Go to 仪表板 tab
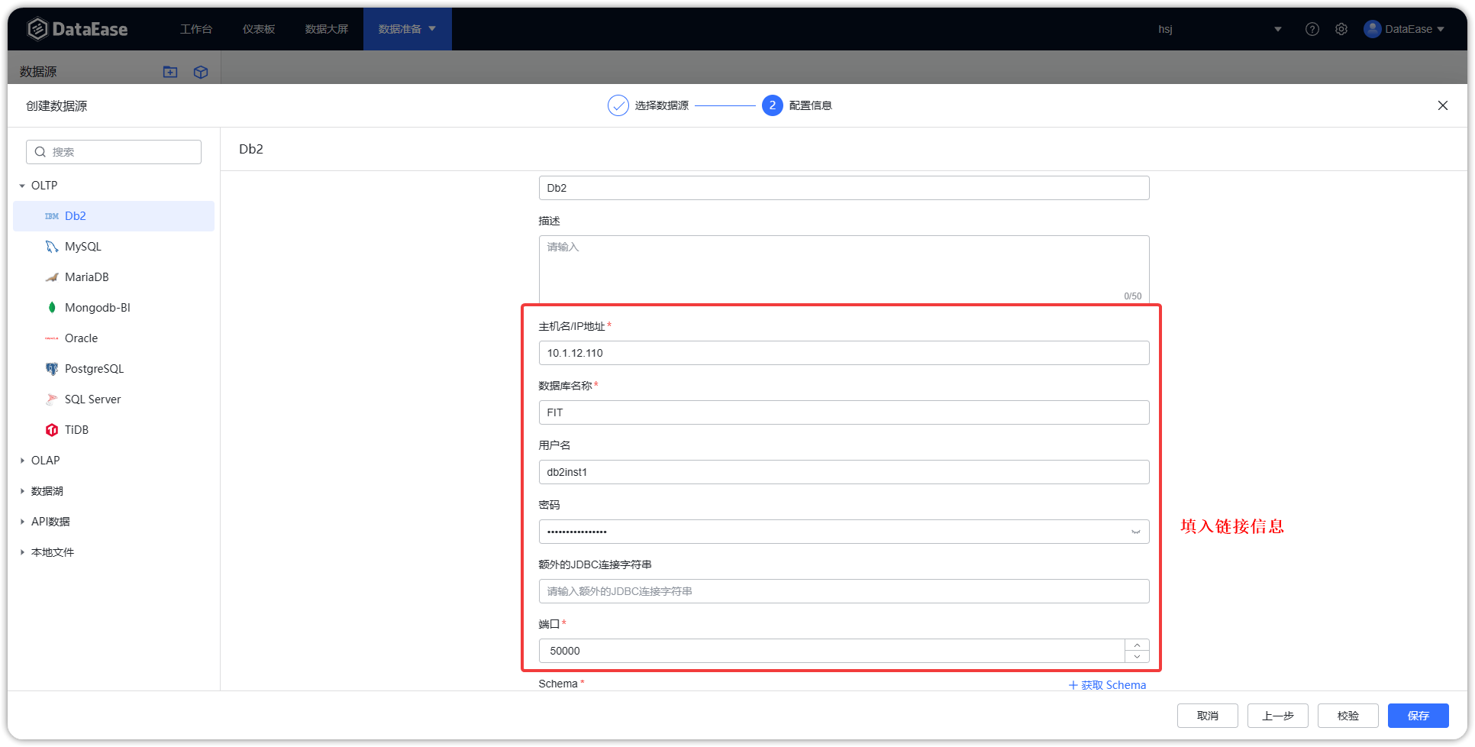The width and height of the screenshot is (1475, 747). (x=259, y=29)
